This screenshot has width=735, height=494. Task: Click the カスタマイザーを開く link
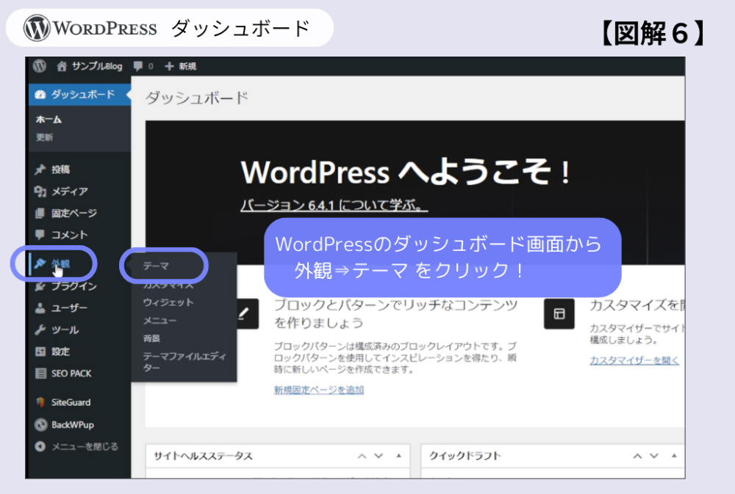[x=634, y=360]
